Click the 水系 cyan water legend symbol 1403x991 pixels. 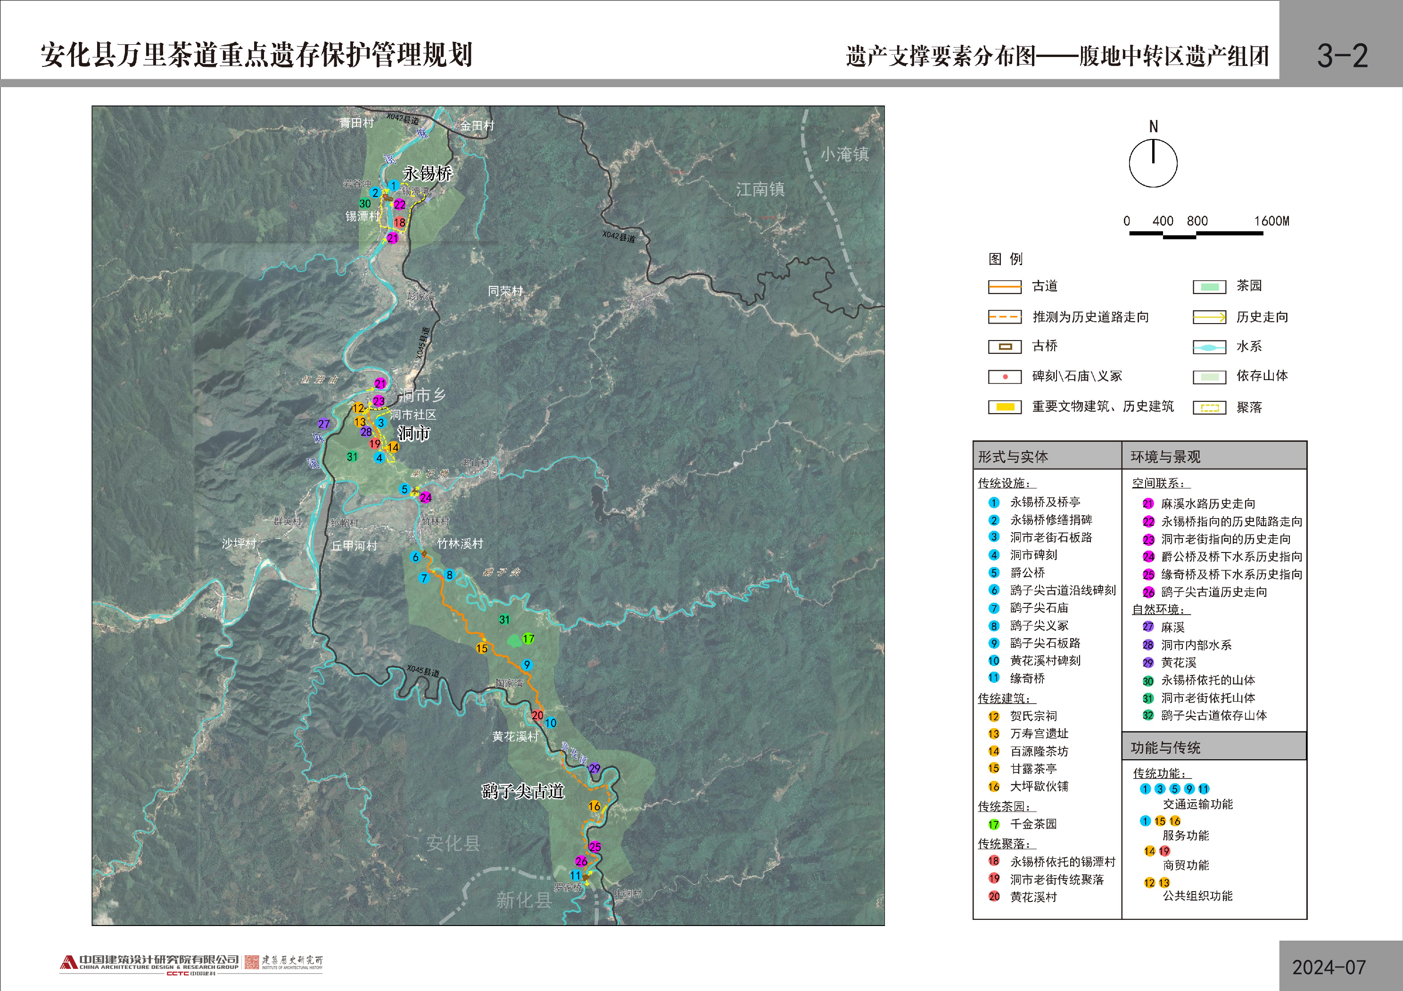coord(1209,348)
